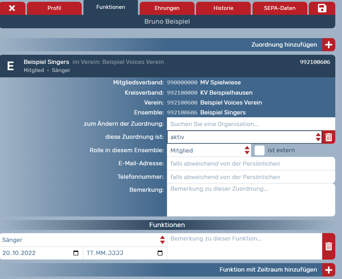Delete this Zuordnung via the trash icon
The height and width of the screenshot is (279, 342).
coord(329,137)
